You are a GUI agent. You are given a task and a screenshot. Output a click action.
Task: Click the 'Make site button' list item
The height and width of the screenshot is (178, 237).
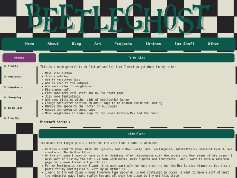tap(58, 73)
